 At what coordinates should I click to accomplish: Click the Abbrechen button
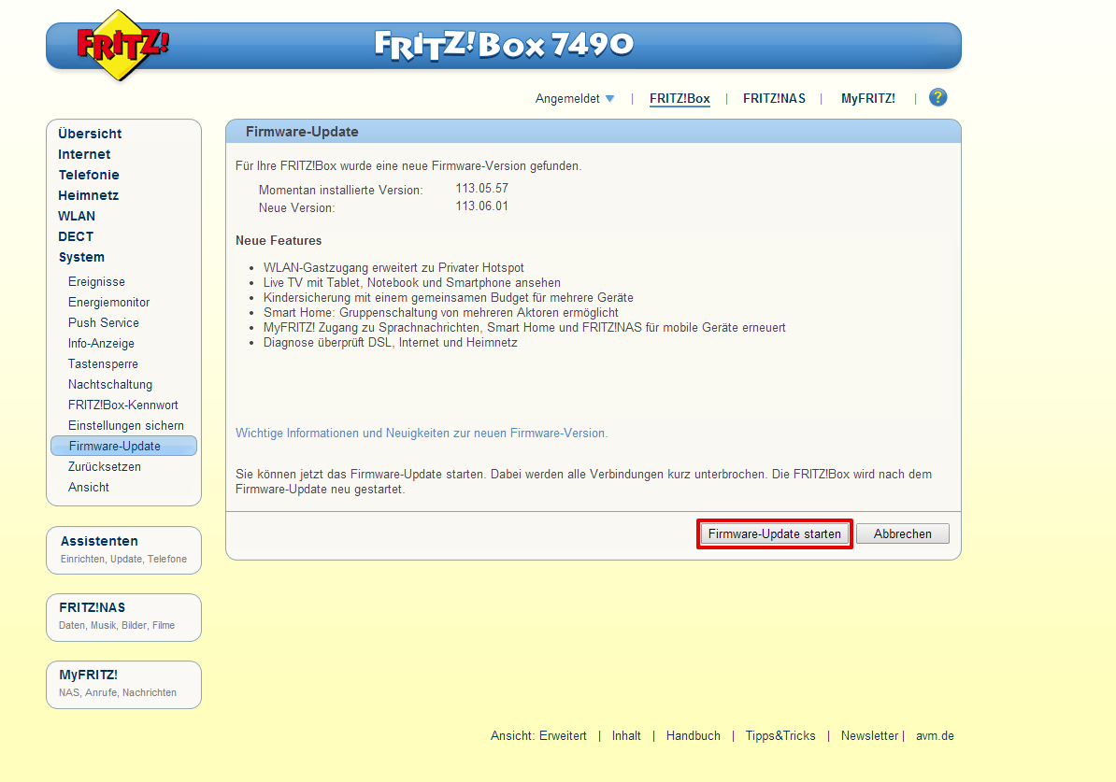[902, 533]
